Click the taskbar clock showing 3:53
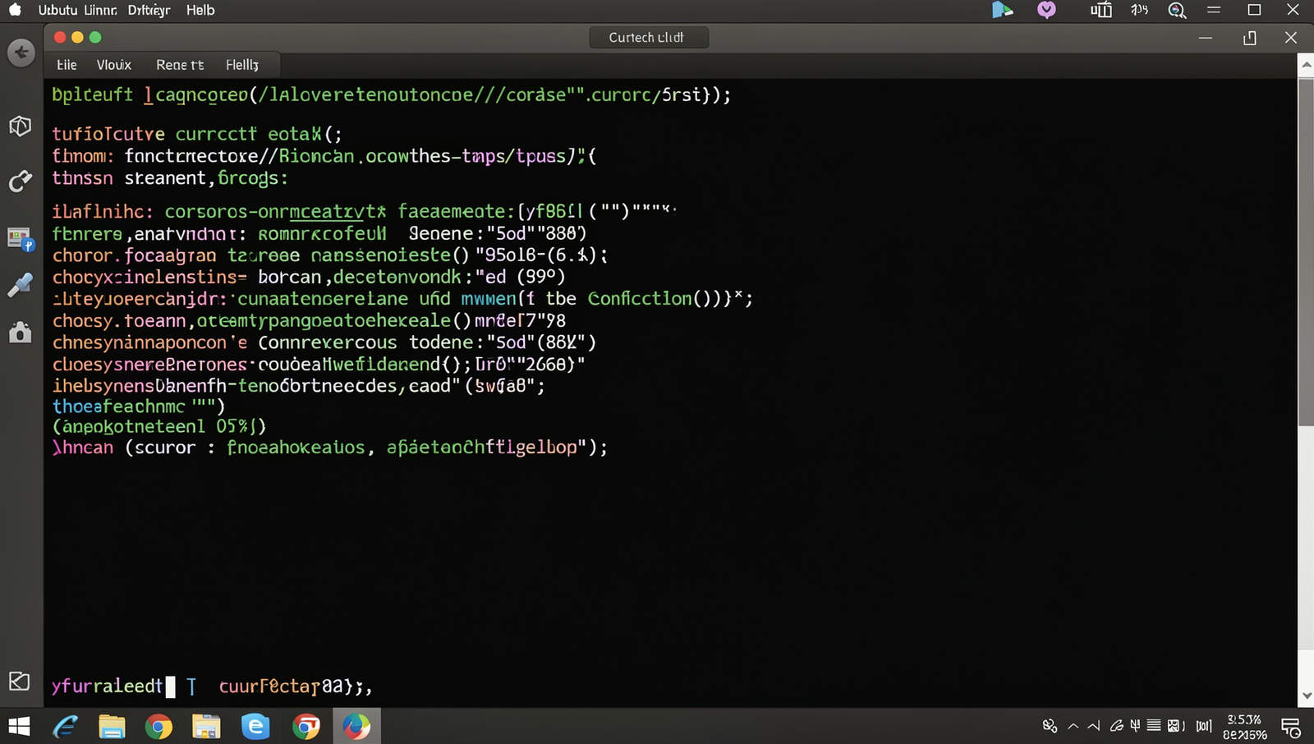This screenshot has width=1314, height=744. pyautogui.click(x=1245, y=727)
